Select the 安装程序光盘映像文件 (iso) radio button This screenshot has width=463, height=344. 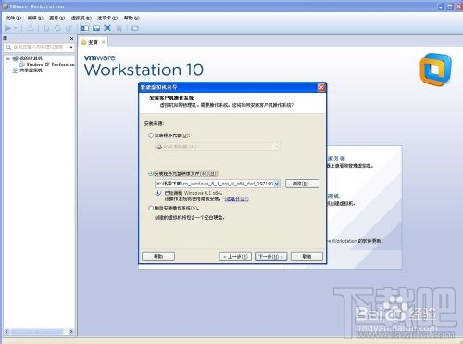point(151,173)
